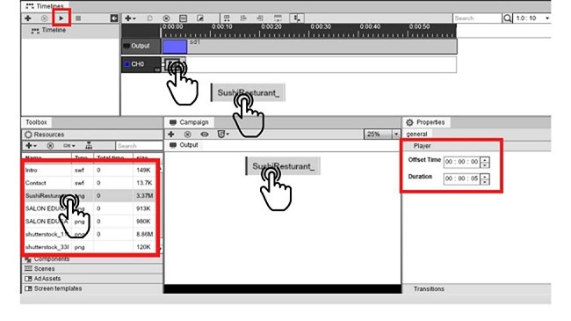This screenshot has height=321, width=571.
Task: Click the magnifier icon next to timeline search
Action: 507,18
